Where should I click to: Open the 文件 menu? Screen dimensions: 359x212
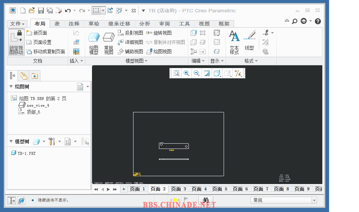pos(17,24)
